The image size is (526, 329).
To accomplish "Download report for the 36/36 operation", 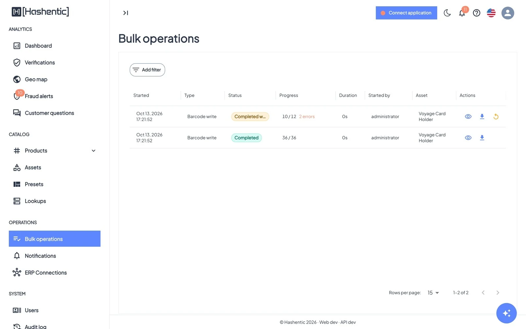I will tap(482, 138).
